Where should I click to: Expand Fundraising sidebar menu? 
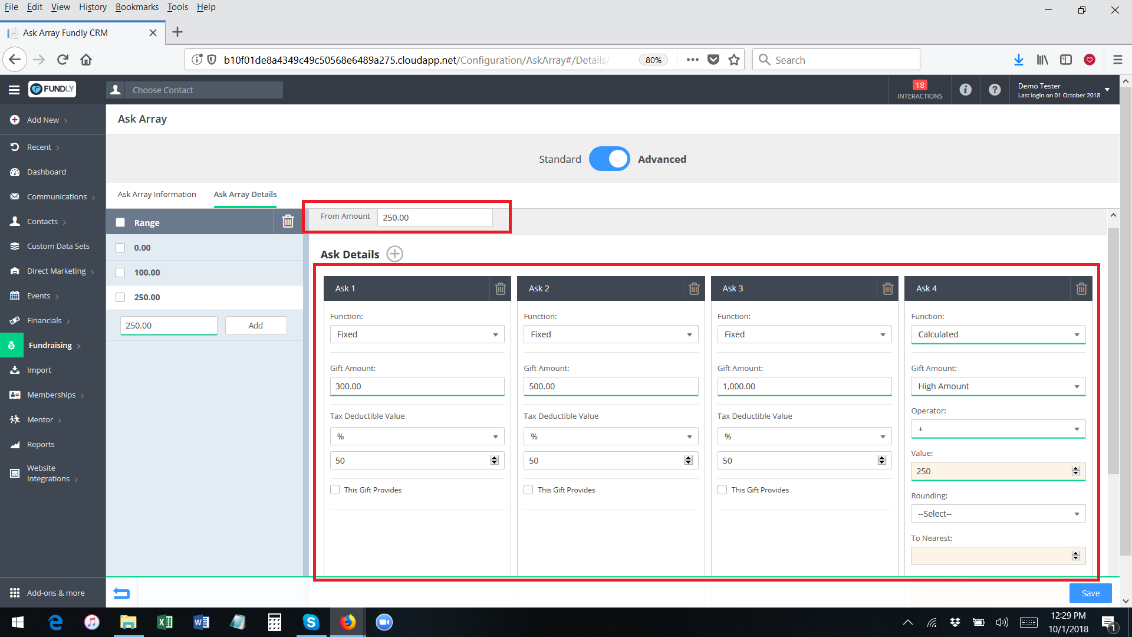(53, 345)
